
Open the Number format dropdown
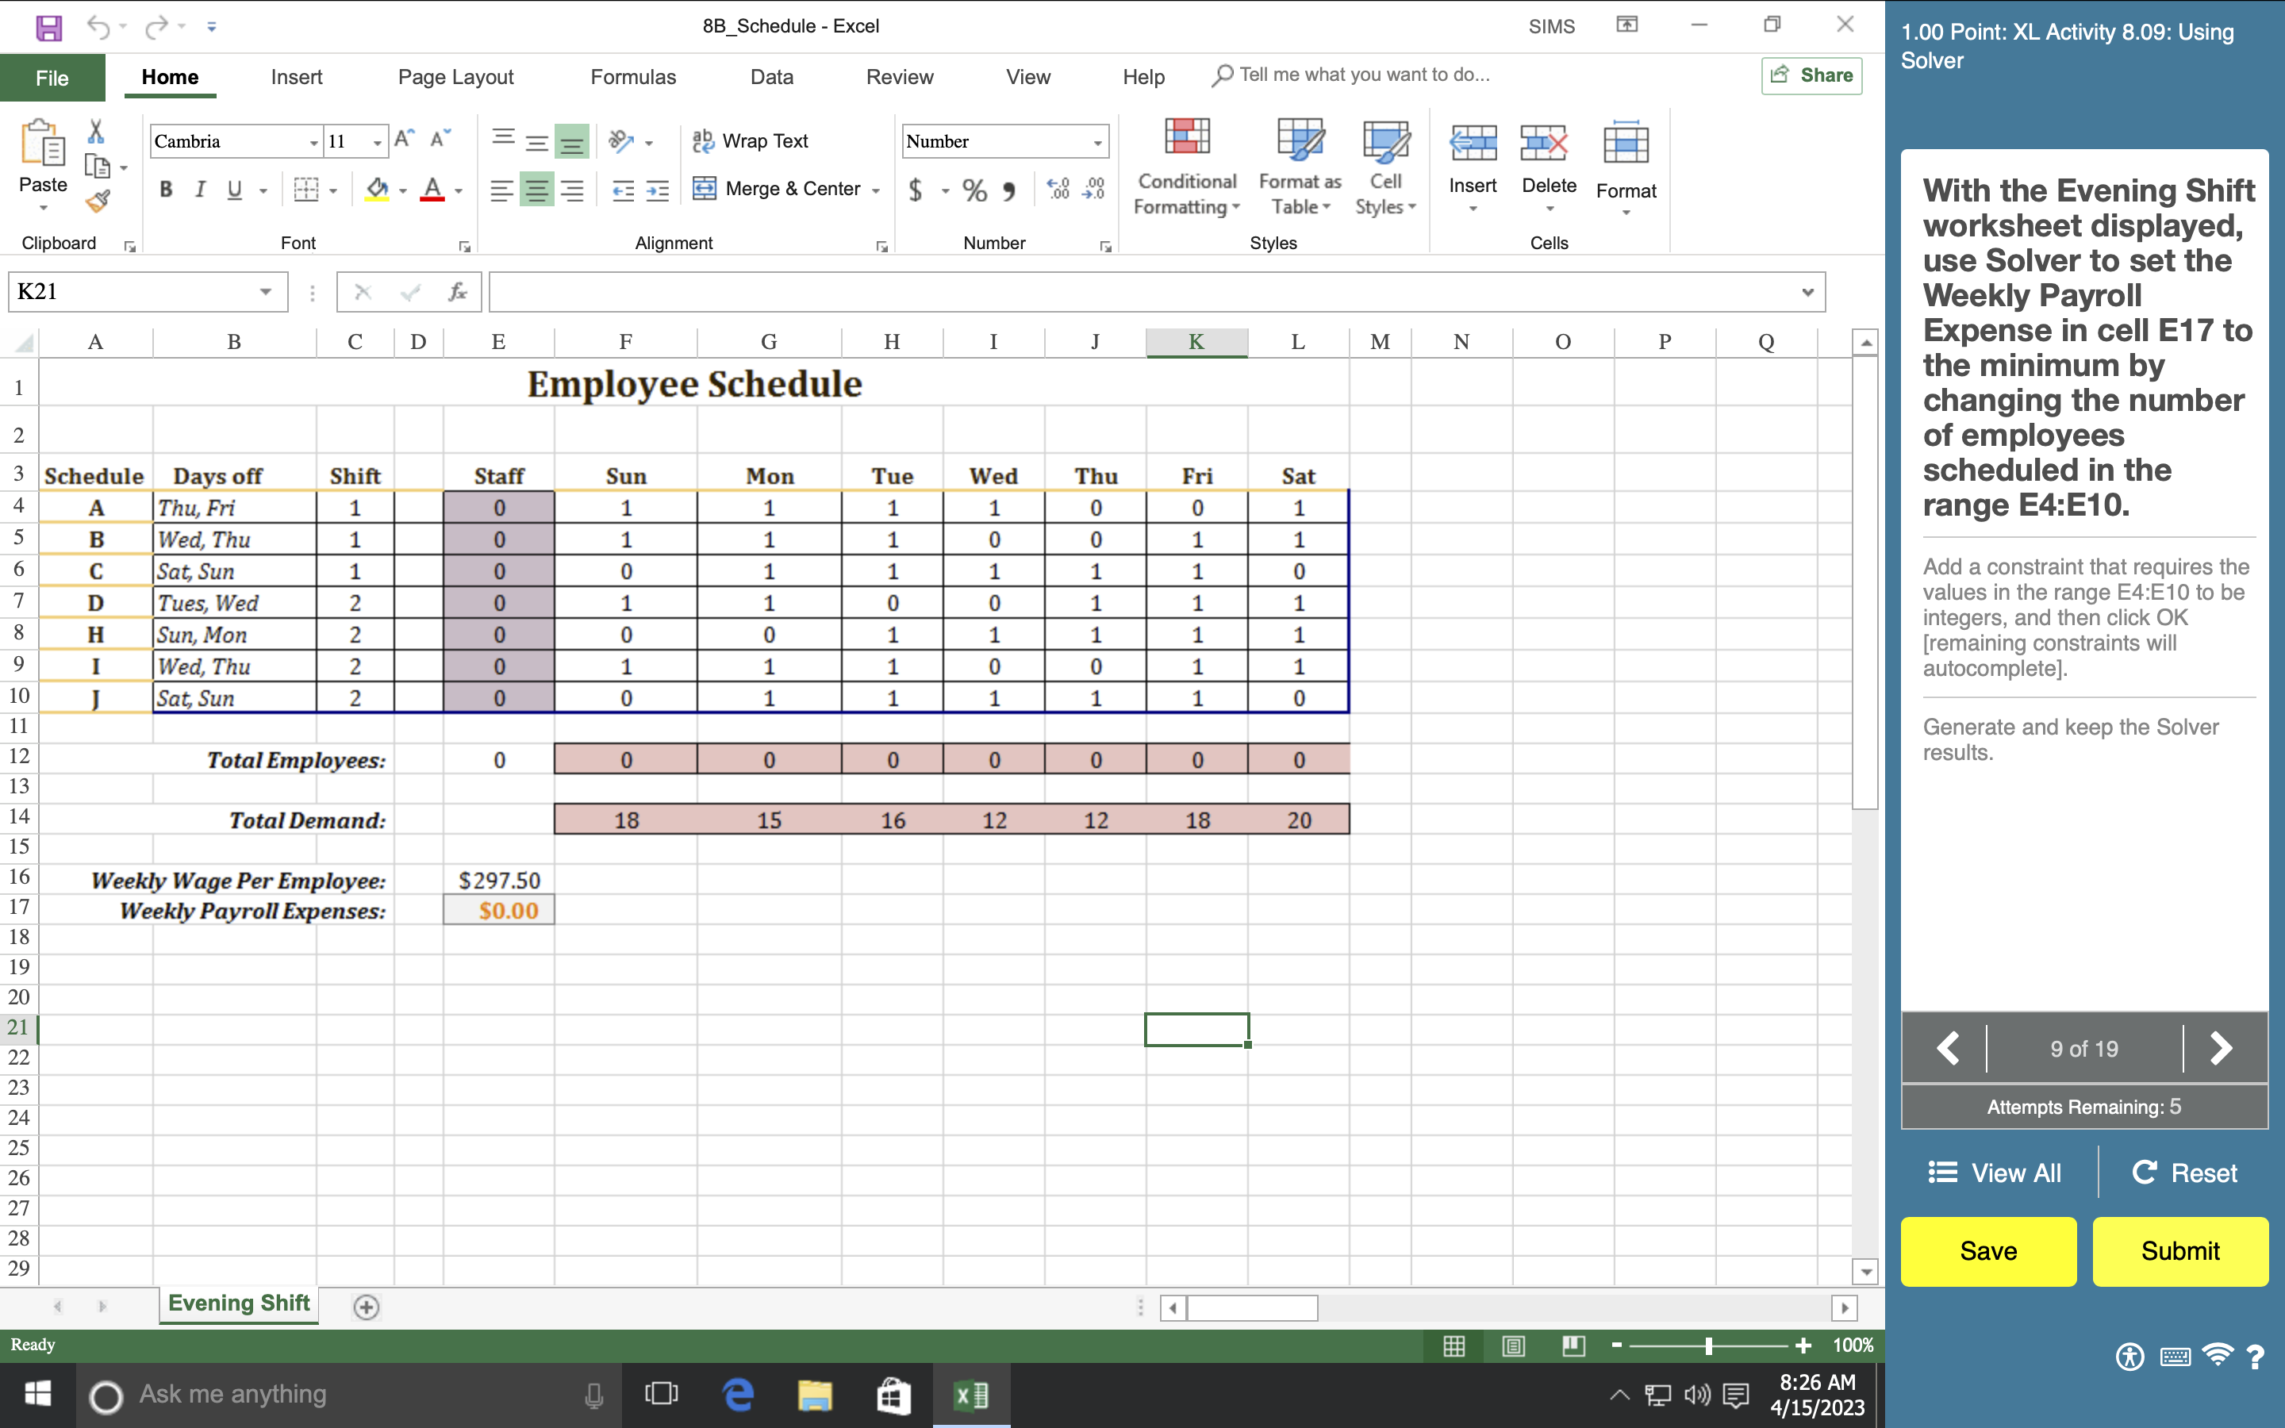click(1097, 143)
